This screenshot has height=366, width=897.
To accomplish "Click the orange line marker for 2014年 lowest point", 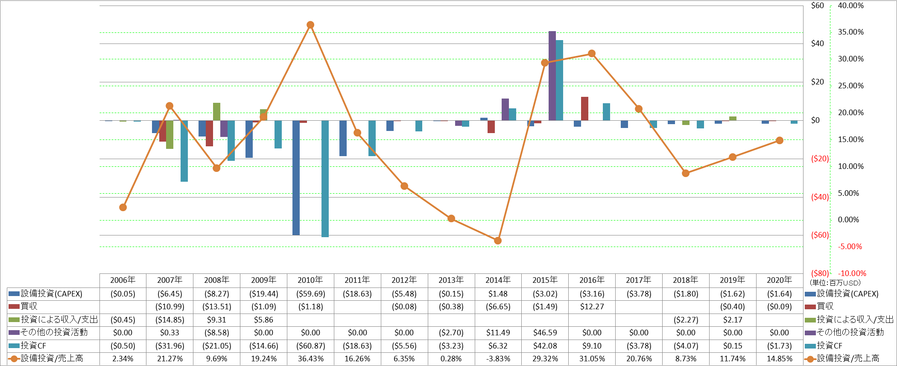I will (498, 241).
